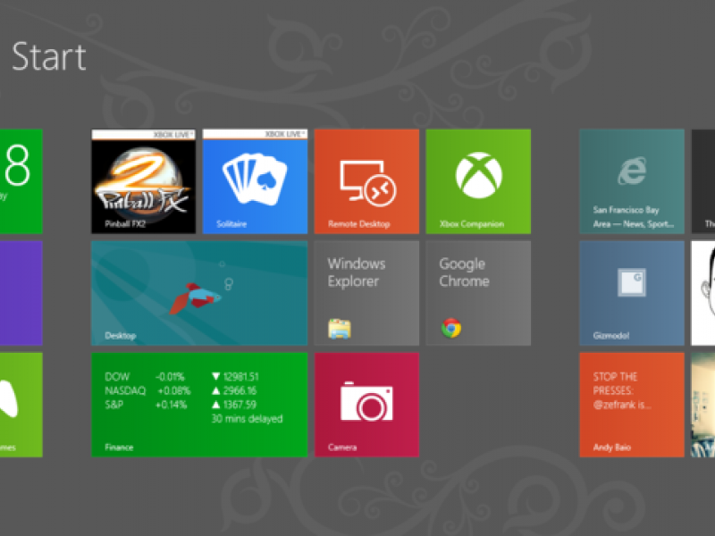Viewport: 715px width, 536px height.
Task: Click the XBOX LIVE banner on Pinball FX2
Action: [144, 135]
